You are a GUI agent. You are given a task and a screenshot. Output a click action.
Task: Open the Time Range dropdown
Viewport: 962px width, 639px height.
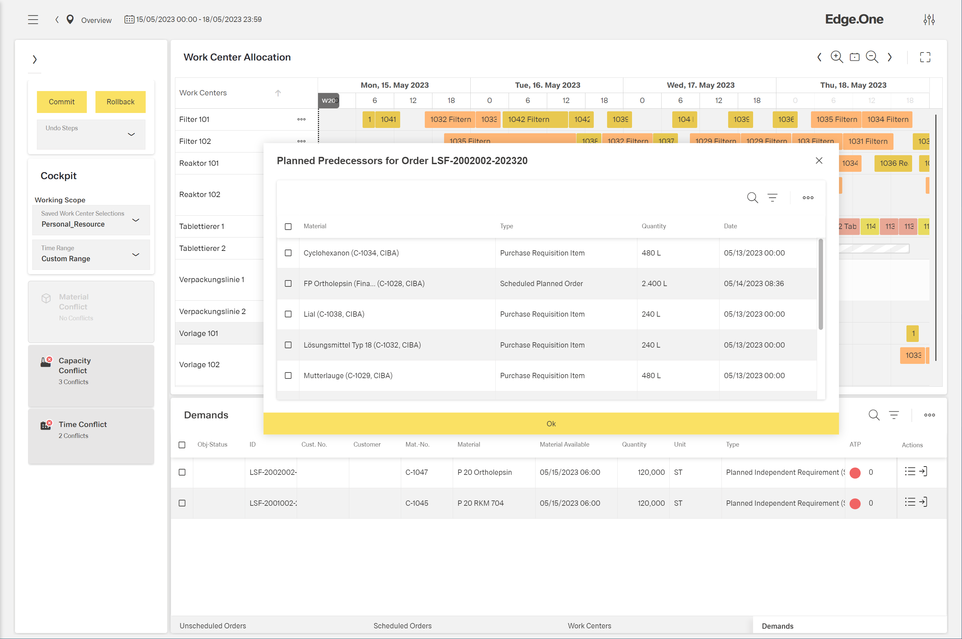[91, 255]
